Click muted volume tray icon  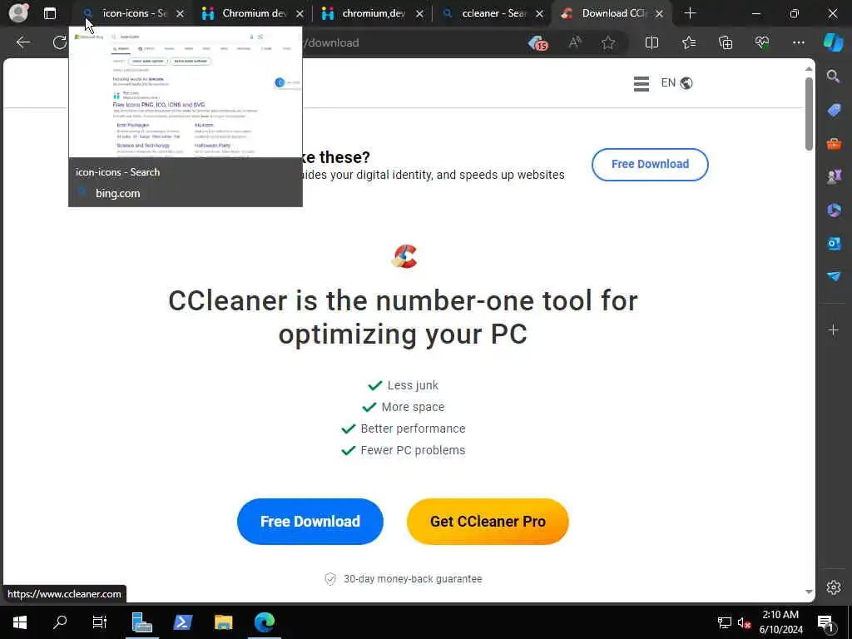[x=744, y=622]
